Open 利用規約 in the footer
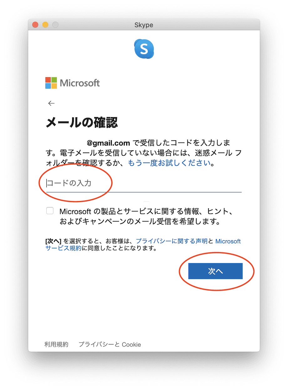Image resolution: width=288 pixels, height=389 pixels. 56,345
